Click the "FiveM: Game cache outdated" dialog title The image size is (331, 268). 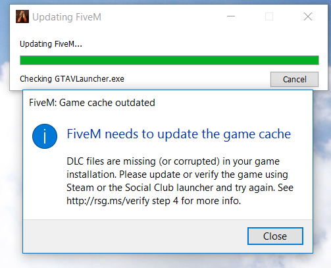click(x=92, y=103)
